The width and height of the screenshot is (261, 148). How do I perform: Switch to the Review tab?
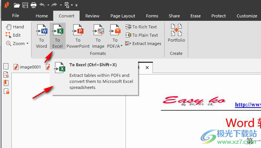click(92, 16)
